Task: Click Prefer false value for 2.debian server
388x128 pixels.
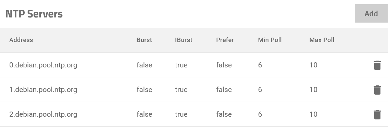Action: 224,114
